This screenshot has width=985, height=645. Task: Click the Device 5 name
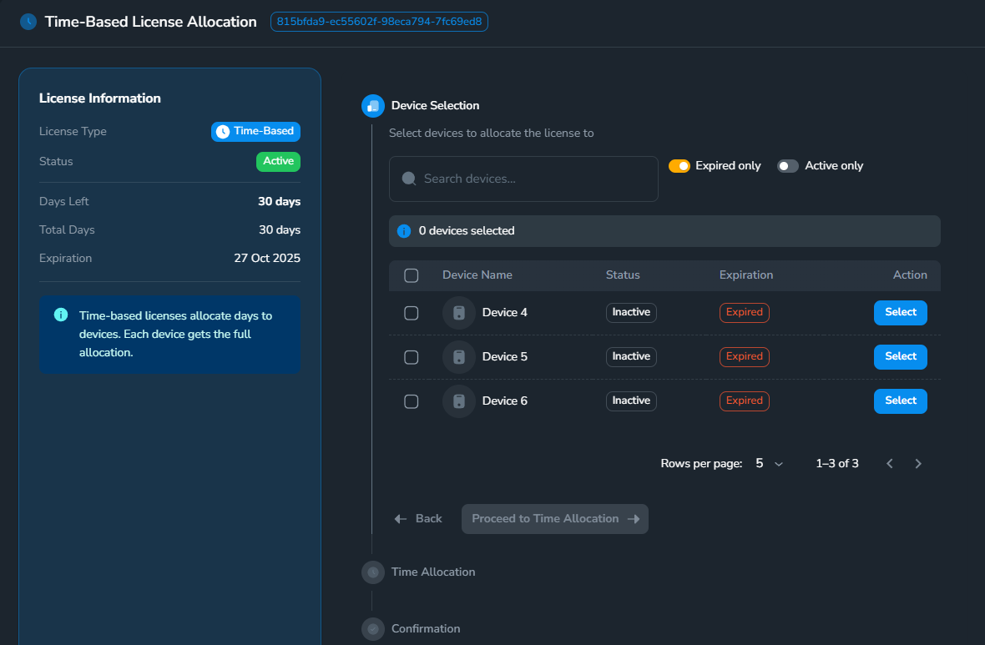pyautogui.click(x=504, y=357)
